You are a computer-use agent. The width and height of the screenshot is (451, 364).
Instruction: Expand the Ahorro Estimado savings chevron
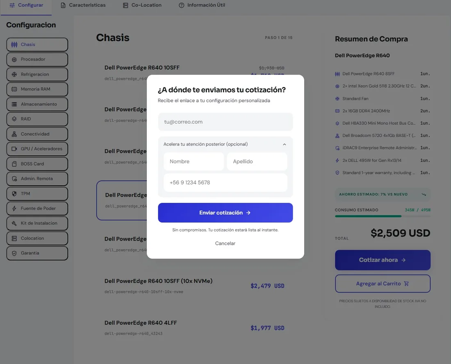[424, 194]
